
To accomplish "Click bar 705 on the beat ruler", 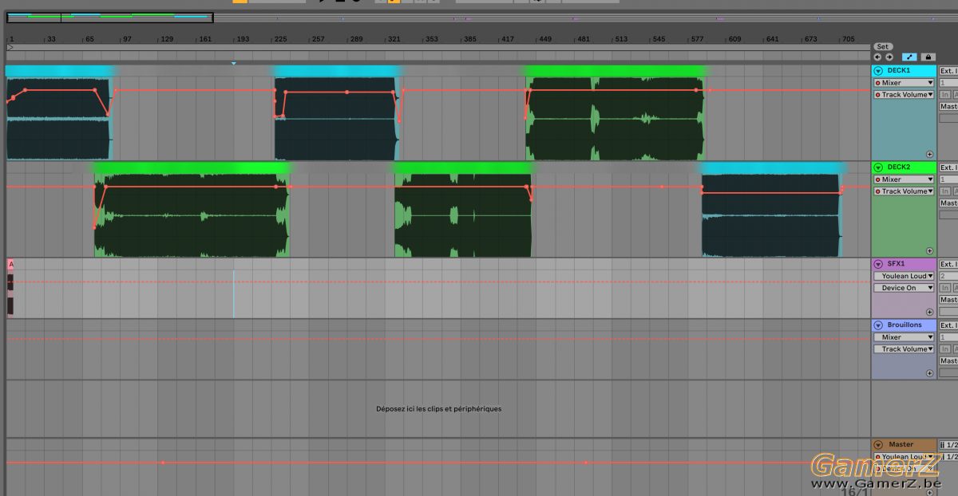I will coord(849,38).
